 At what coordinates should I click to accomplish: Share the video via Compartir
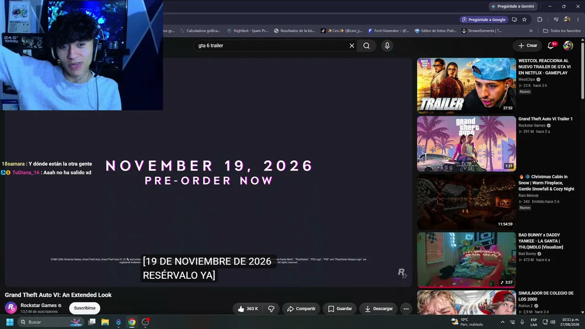301,309
